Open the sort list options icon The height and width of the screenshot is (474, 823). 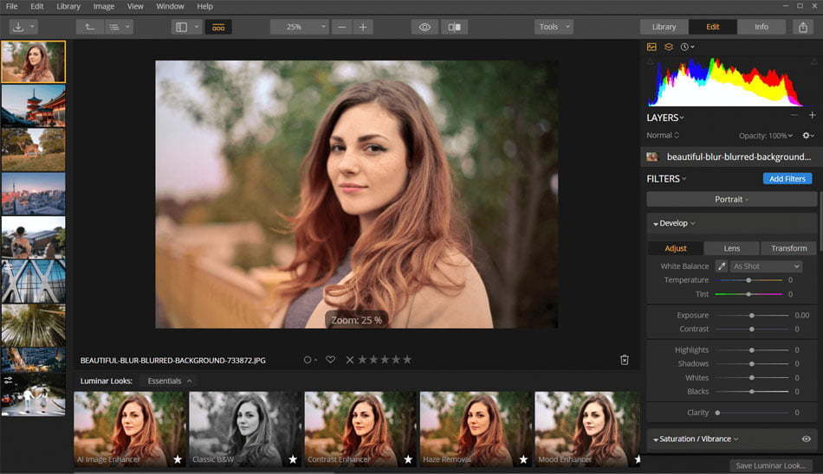[x=113, y=27]
